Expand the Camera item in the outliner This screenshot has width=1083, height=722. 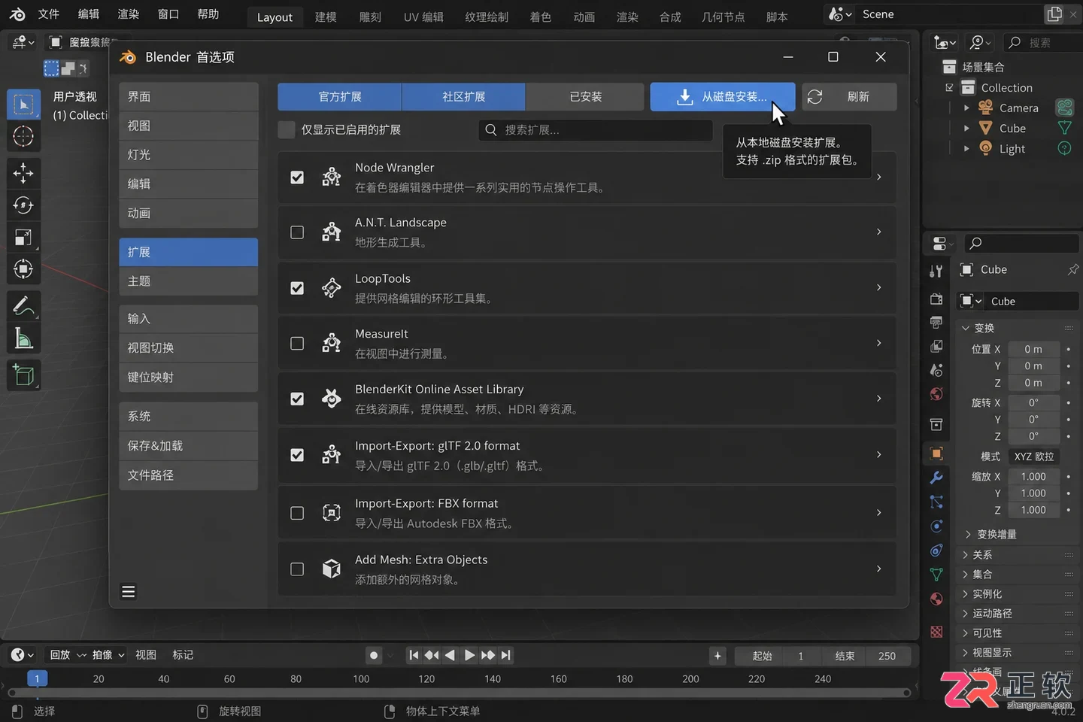[x=966, y=108]
